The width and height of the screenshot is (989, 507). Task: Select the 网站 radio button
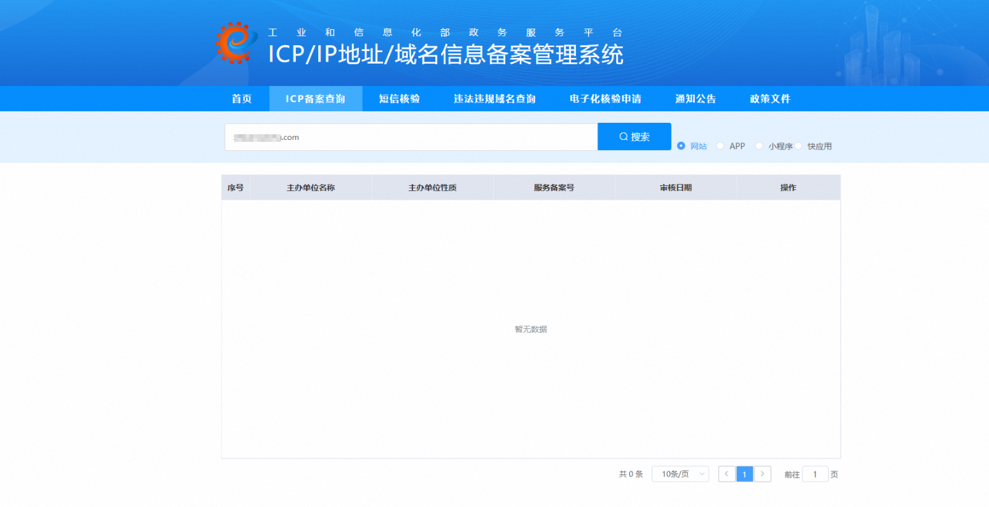pyautogui.click(x=681, y=146)
